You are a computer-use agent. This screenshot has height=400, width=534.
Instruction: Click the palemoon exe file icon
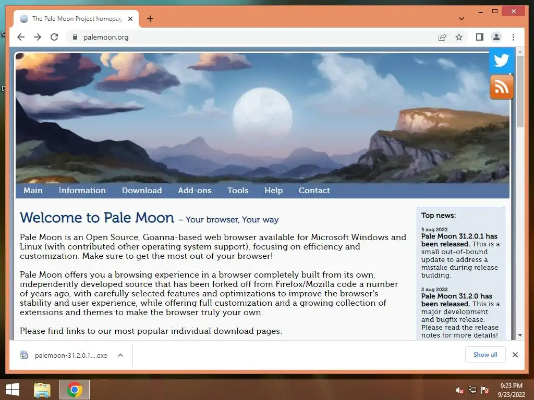coord(24,355)
